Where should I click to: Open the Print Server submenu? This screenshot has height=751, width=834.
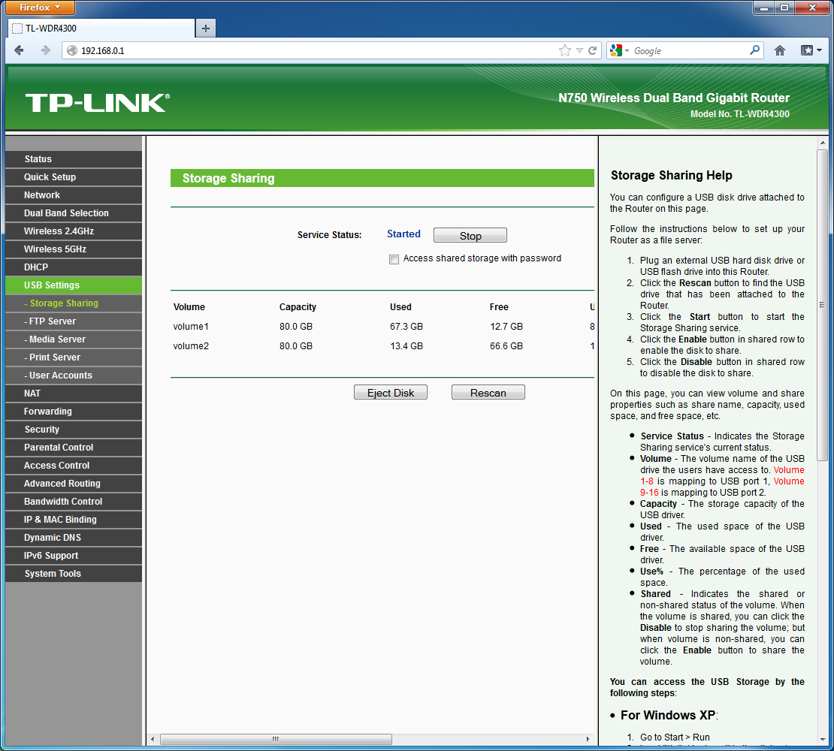pos(74,357)
